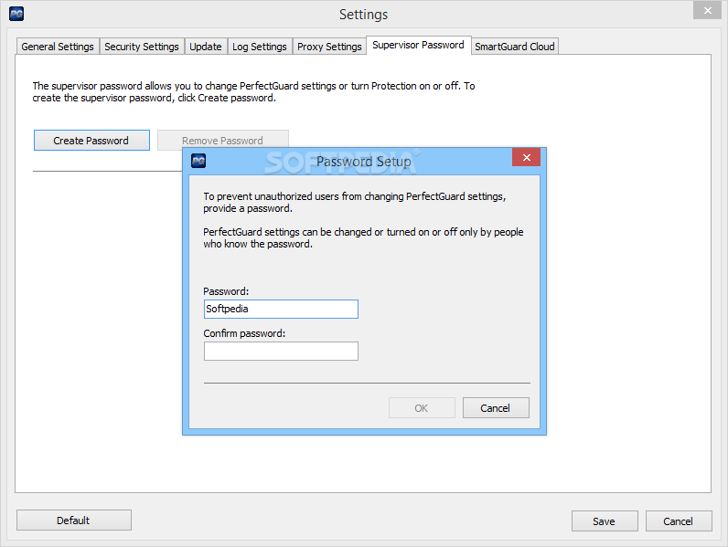This screenshot has width=728, height=547.
Task: Save the settings
Action: (605, 521)
